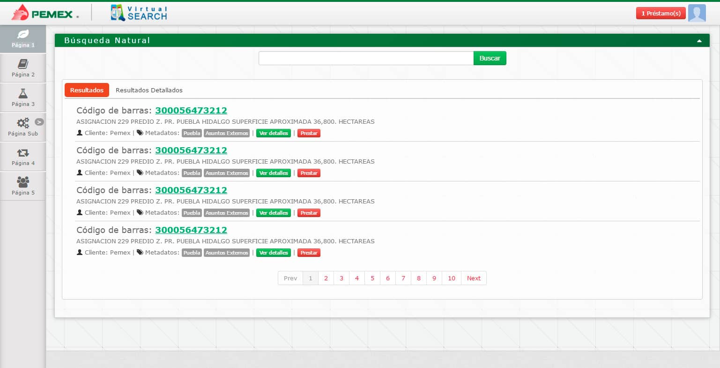The height and width of the screenshot is (368, 720).
Task: Click the leaf icon for Página 1
Action: 23,34
